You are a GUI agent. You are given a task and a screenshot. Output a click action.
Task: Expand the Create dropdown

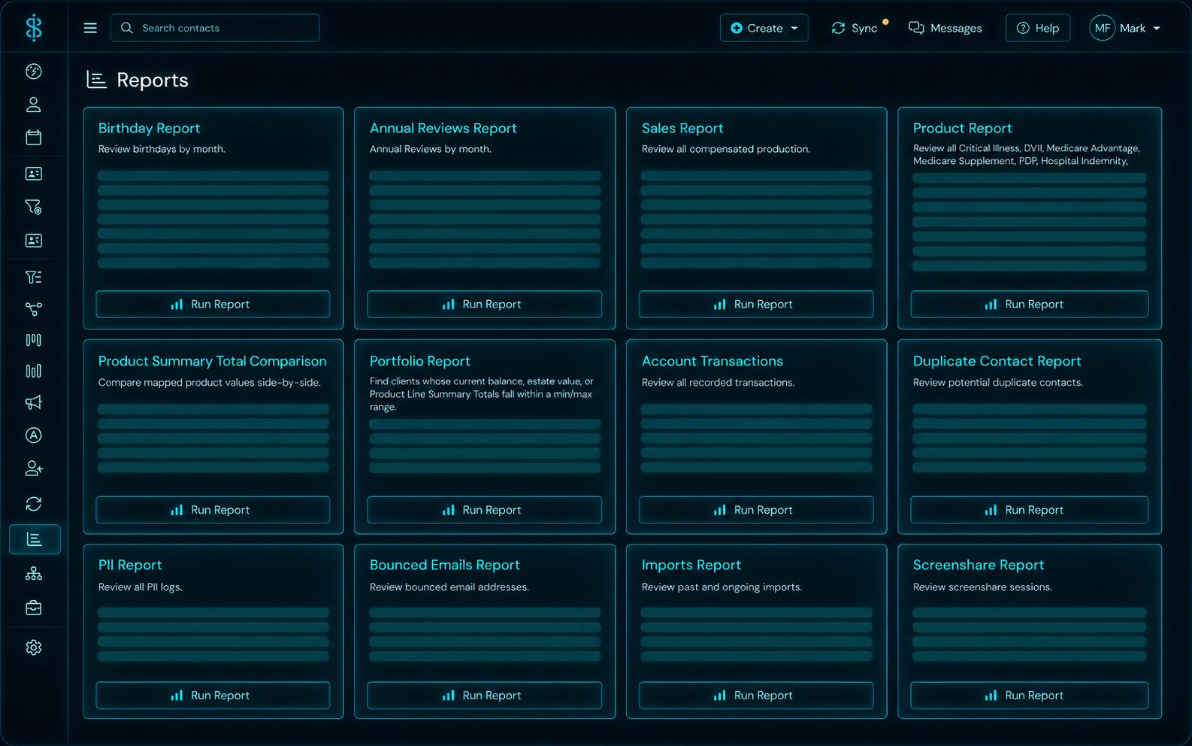(764, 28)
